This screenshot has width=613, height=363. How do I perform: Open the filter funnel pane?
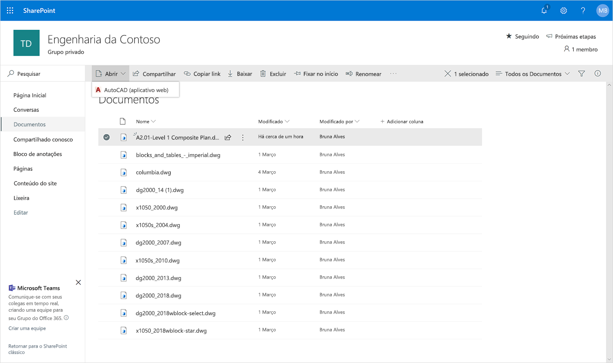(581, 74)
